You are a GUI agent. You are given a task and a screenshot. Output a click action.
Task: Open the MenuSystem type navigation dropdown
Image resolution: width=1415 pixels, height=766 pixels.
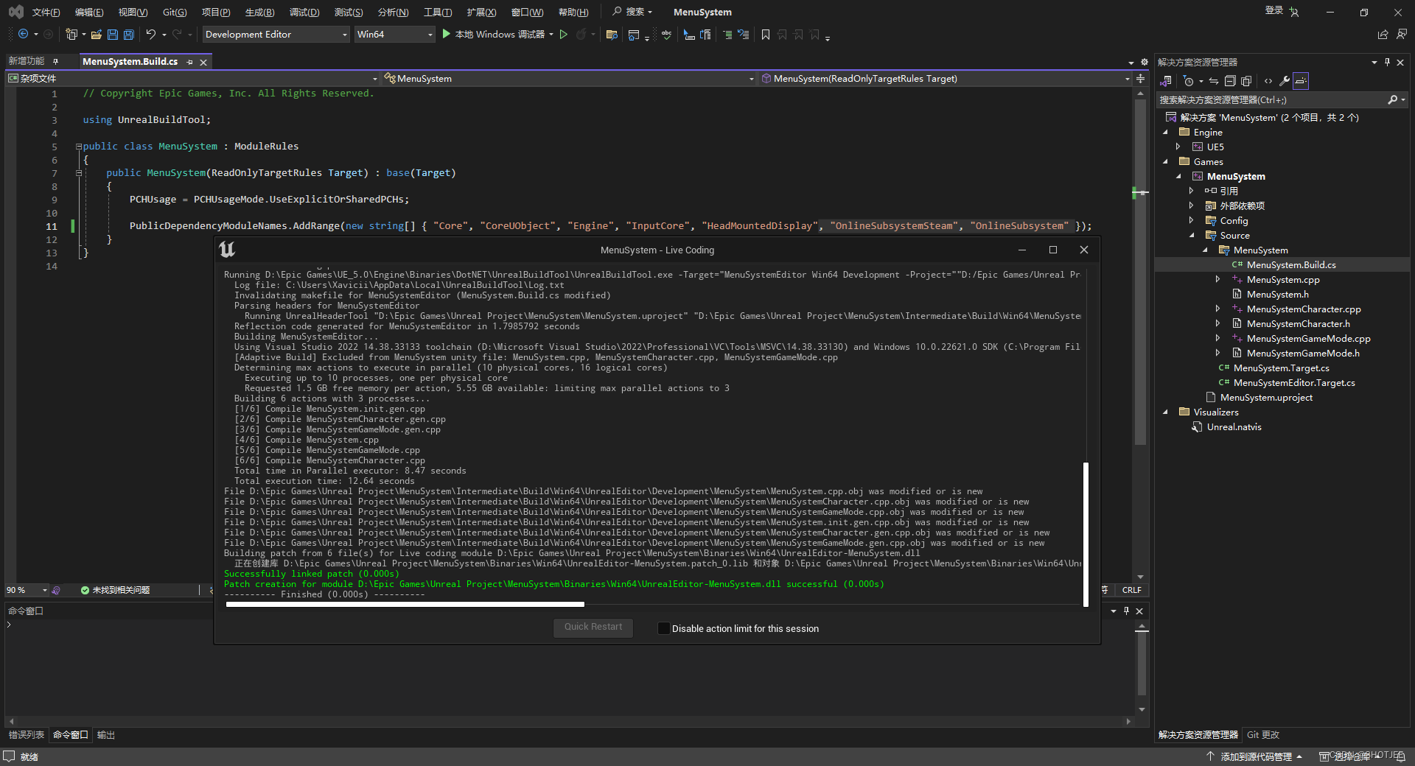[569, 78]
